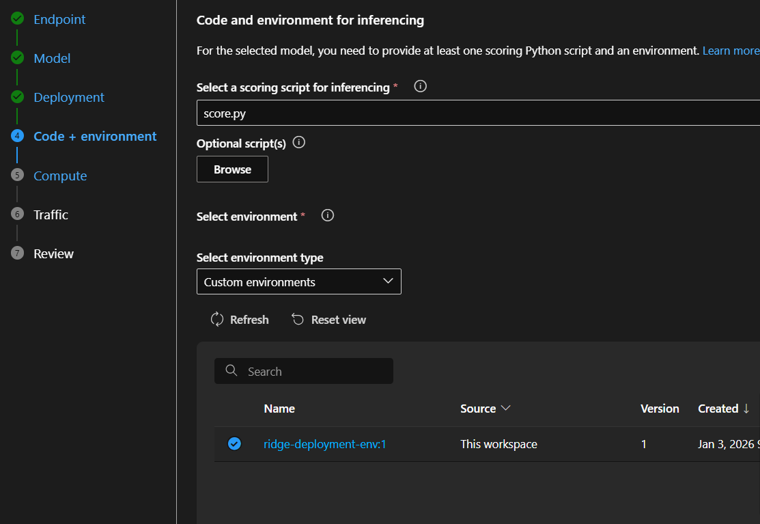Deselect the ridge-deployment-env:1 row checkbox
Screen dimensions: 760x524
point(234,444)
